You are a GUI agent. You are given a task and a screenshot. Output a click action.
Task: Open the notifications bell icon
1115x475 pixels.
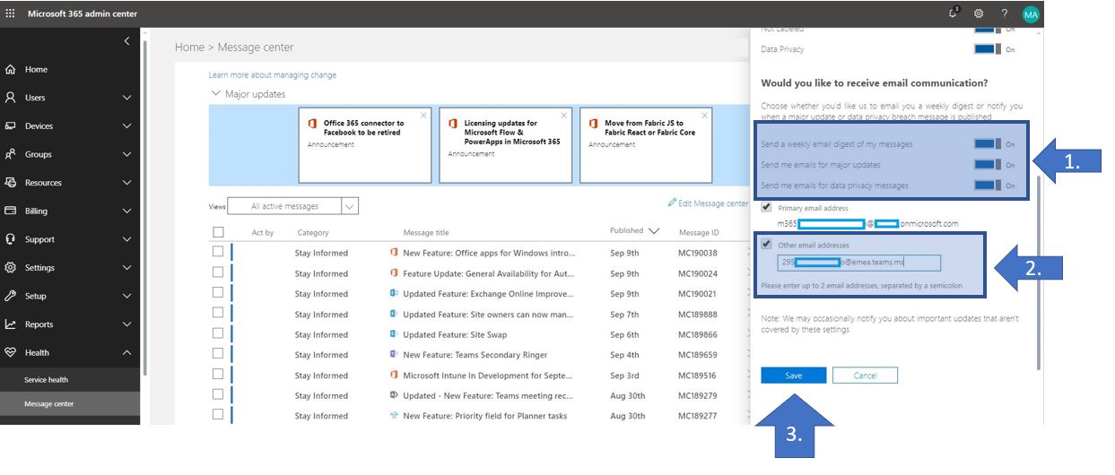pyautogui.click(x=954, y=13)
